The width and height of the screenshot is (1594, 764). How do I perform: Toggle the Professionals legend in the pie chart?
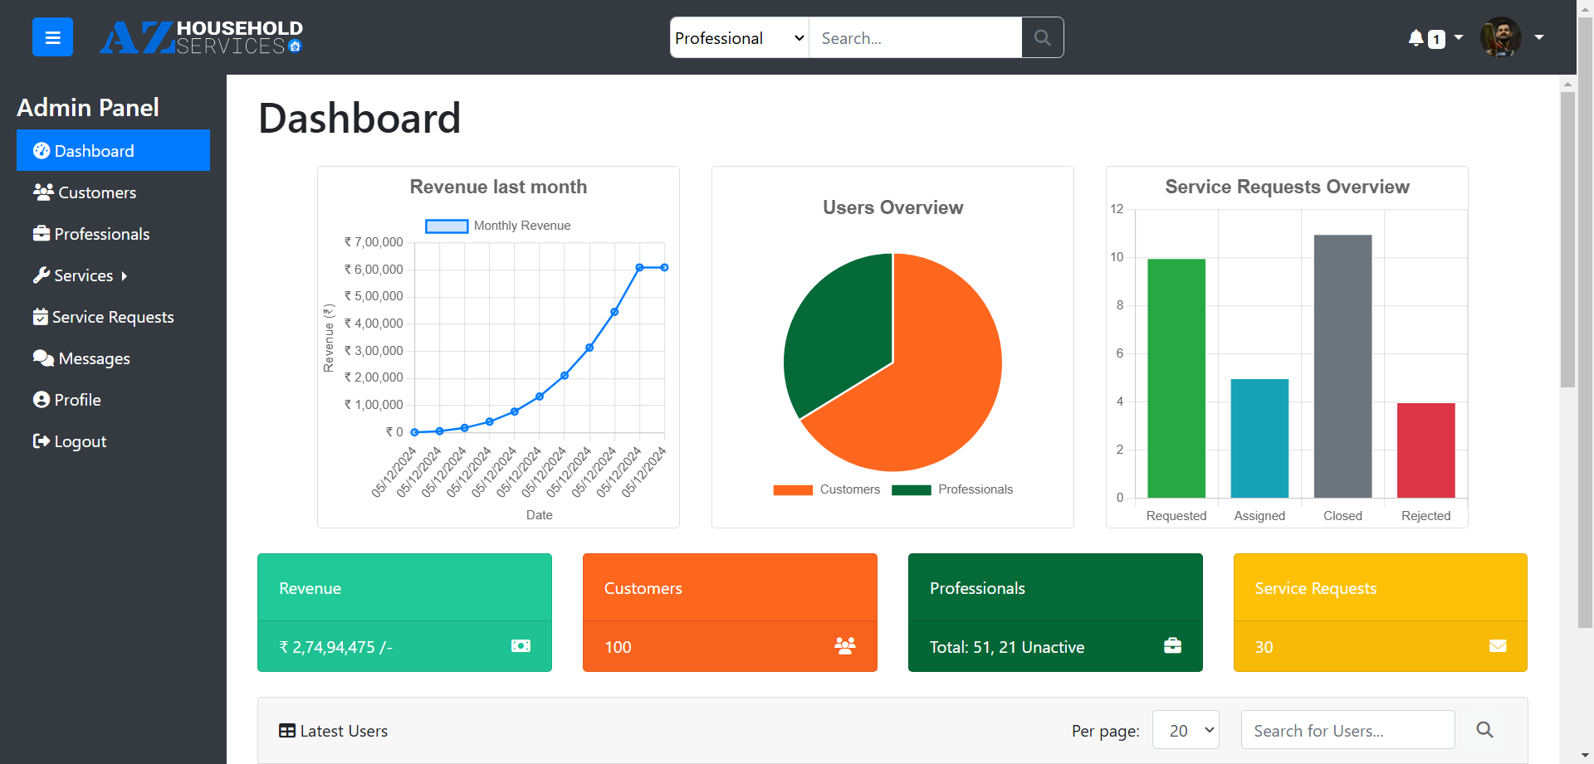pyautogui.click(x=952, y=489)
